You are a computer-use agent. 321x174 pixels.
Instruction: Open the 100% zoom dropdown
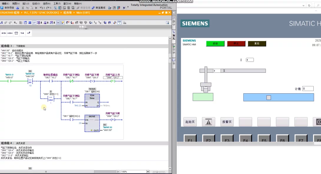148,172
